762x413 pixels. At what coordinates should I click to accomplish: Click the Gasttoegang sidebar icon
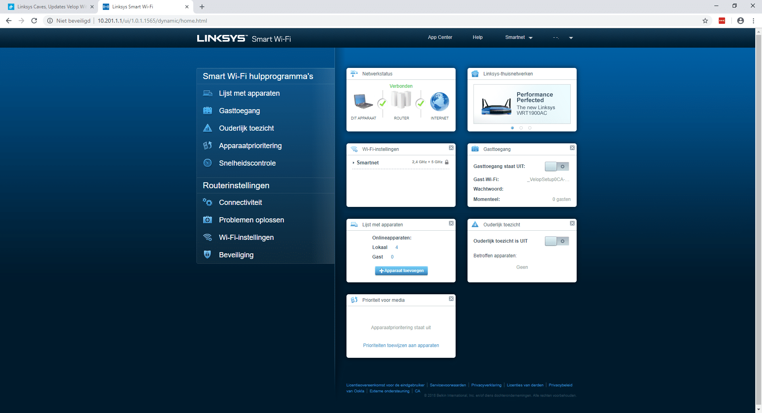click(x=208, y=111)
